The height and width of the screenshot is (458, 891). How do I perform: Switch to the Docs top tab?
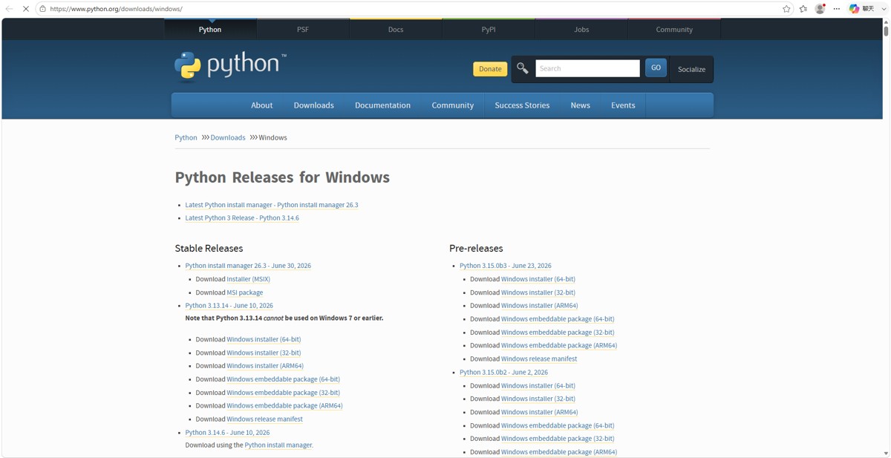[396, 30]
